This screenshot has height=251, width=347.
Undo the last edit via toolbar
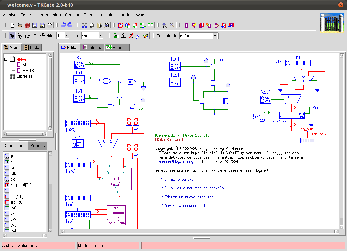click(x=63, y=25)
